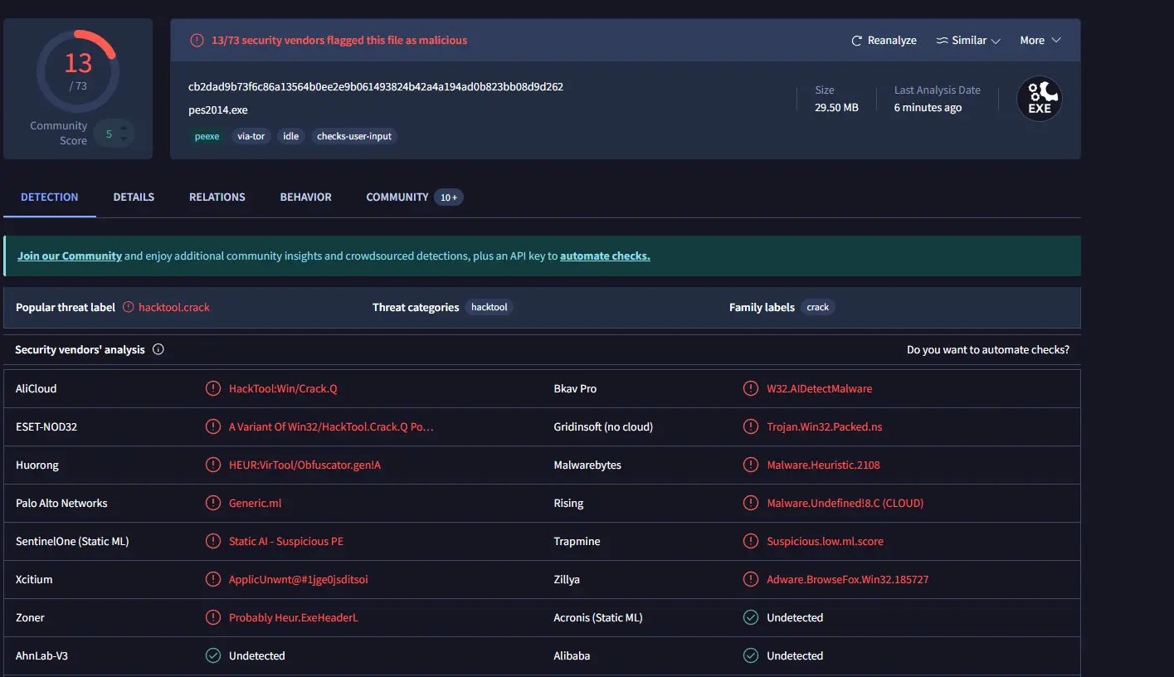
Task: Click the file hash cb2dad9b73f6c86a...
Action: point(376,86)
